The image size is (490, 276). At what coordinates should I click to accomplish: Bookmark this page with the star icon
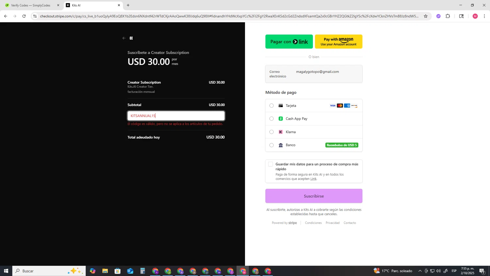coord(426,16)
